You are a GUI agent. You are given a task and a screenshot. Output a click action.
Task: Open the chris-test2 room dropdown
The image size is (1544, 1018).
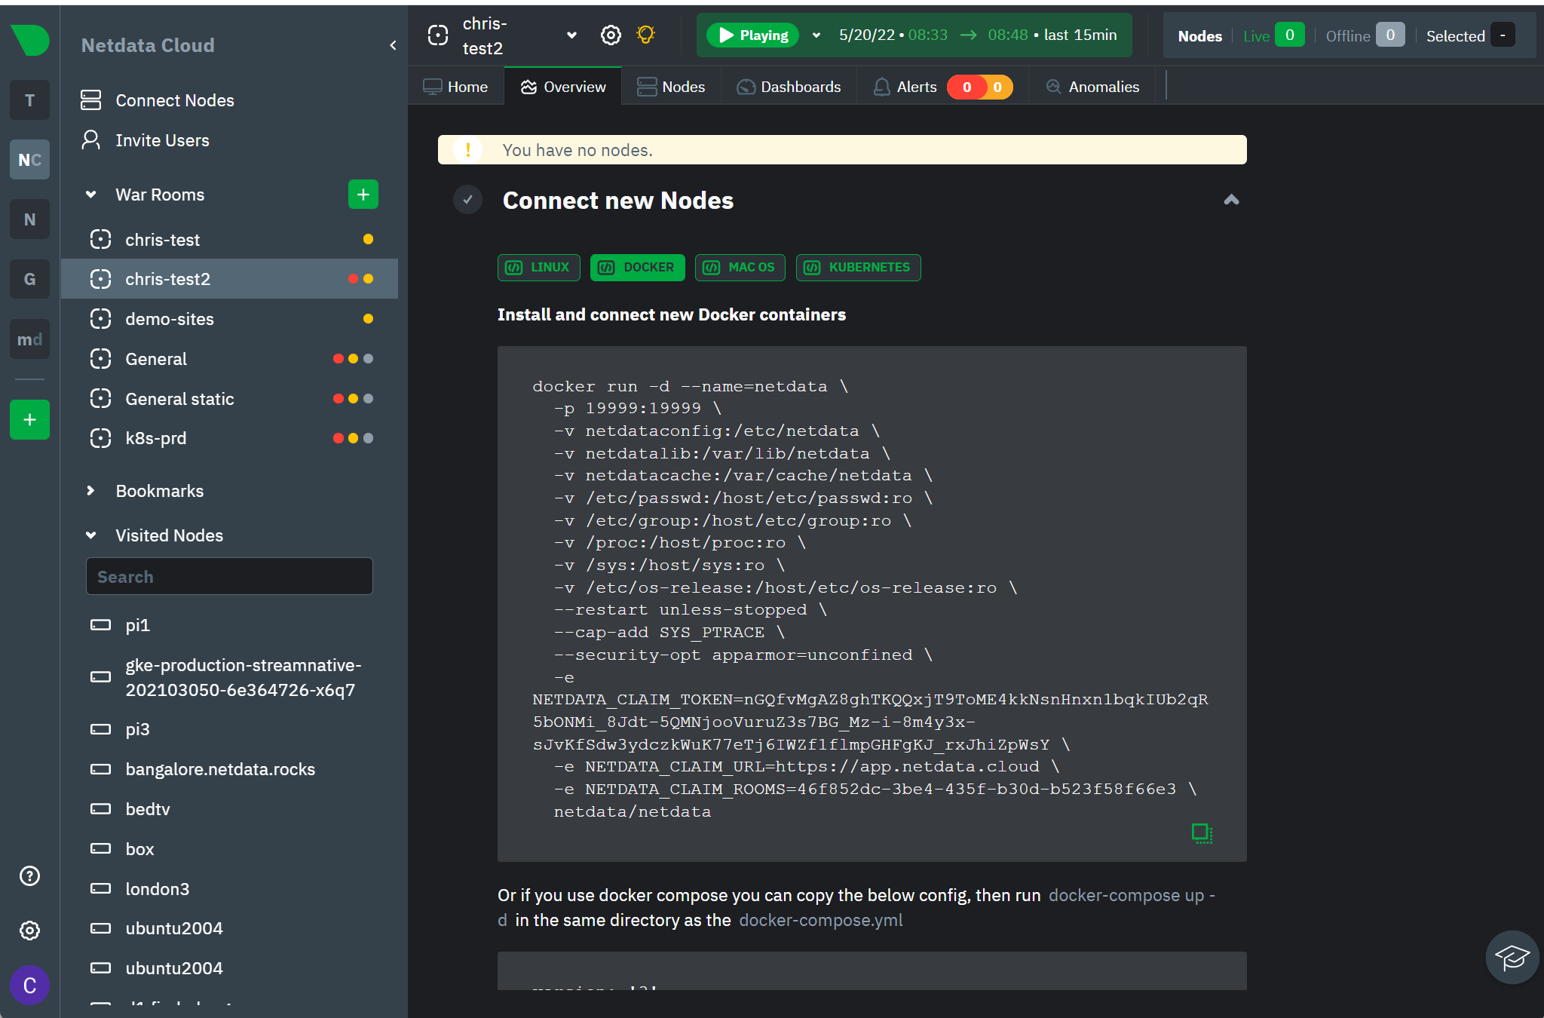coord(571,35)
